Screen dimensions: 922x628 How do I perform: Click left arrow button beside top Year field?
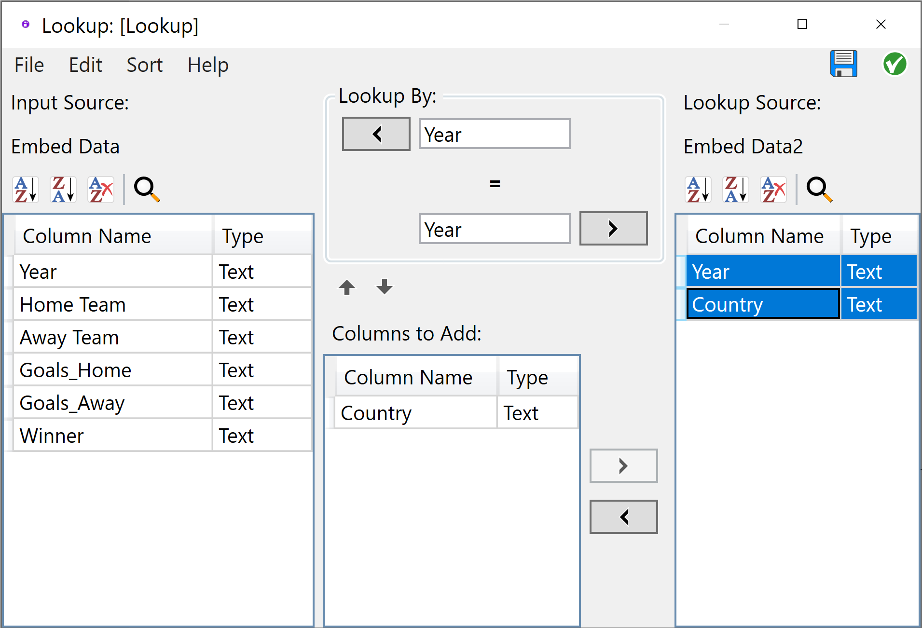(x=376, y=134)
